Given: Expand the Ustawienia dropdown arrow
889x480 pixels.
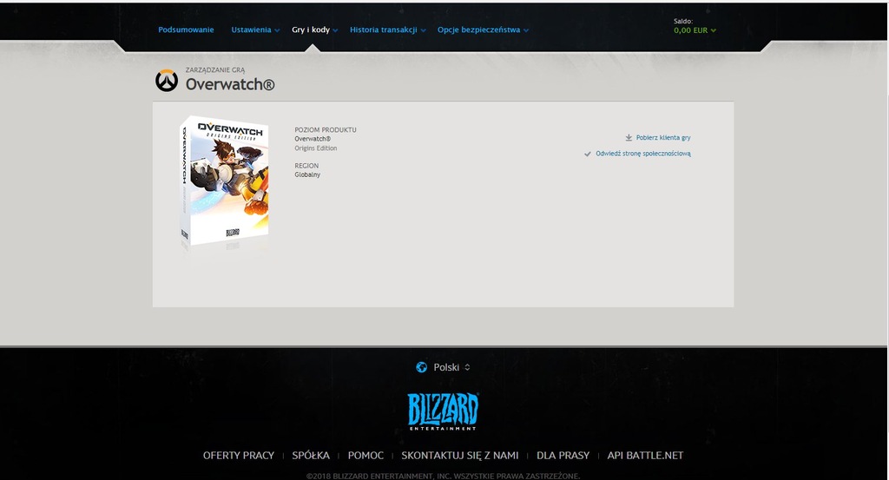Looking at the screenshot, I should (x=277, y=30).
